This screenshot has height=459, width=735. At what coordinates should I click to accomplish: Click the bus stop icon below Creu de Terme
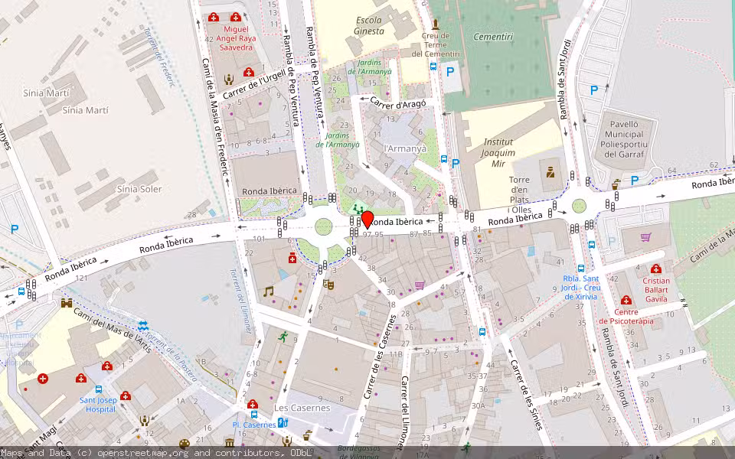click(433, 67)
